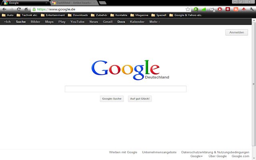Screen dimensions: 256x160
Task: Open the Kontakte bookmarks folder
Action: click(119, 15)
